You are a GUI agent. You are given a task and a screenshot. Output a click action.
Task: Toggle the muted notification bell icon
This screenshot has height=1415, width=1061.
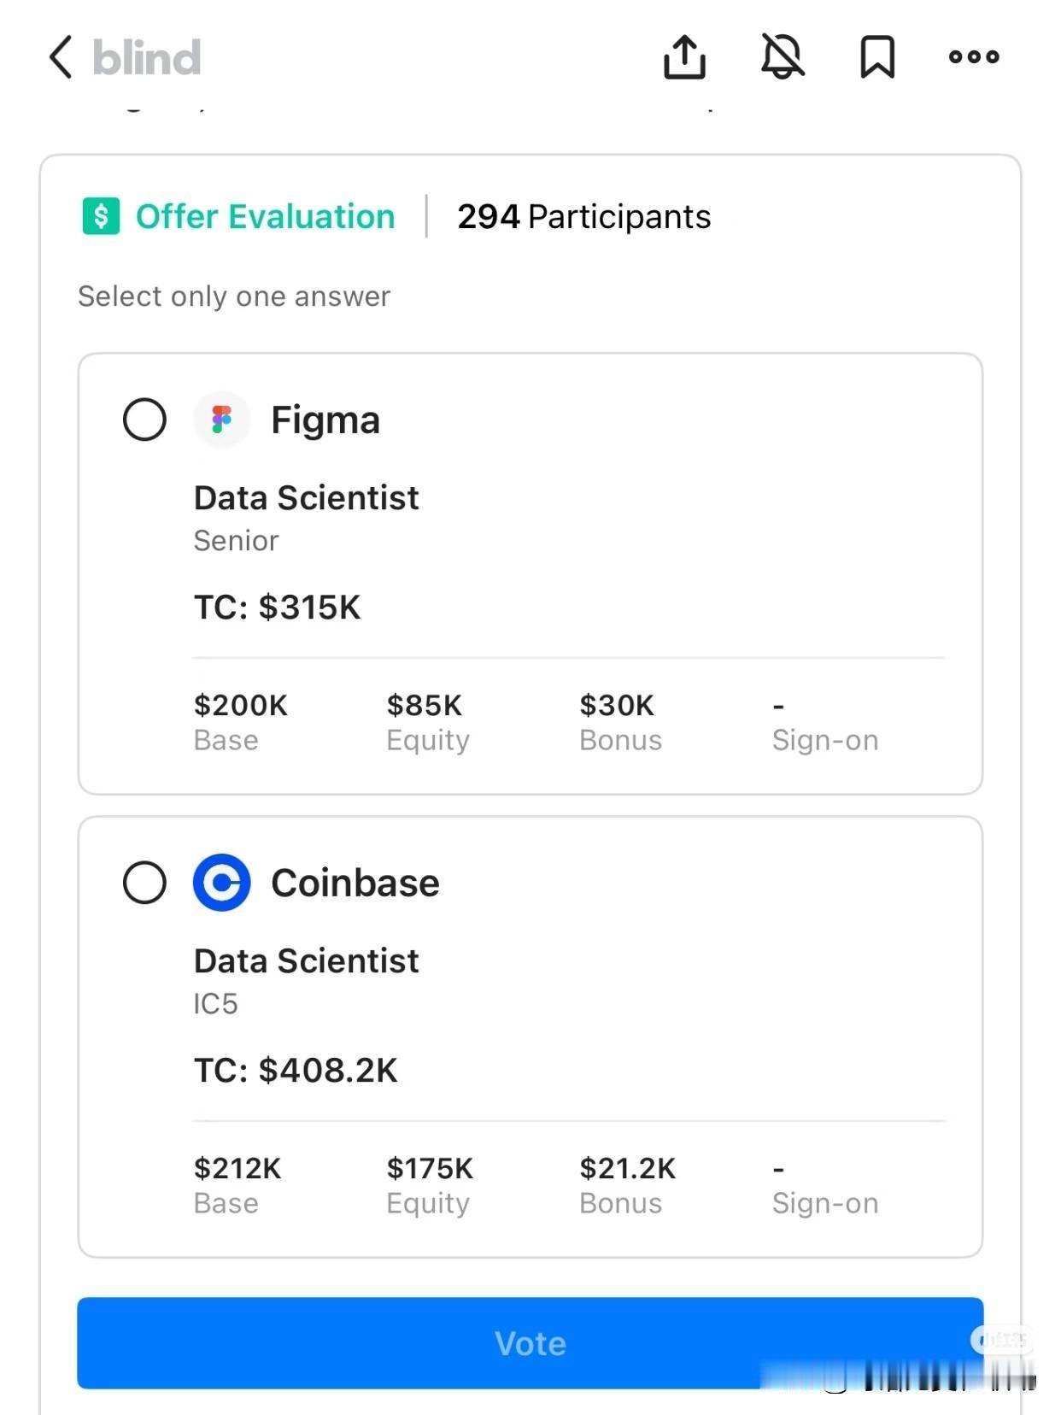[x=782, y=57]
